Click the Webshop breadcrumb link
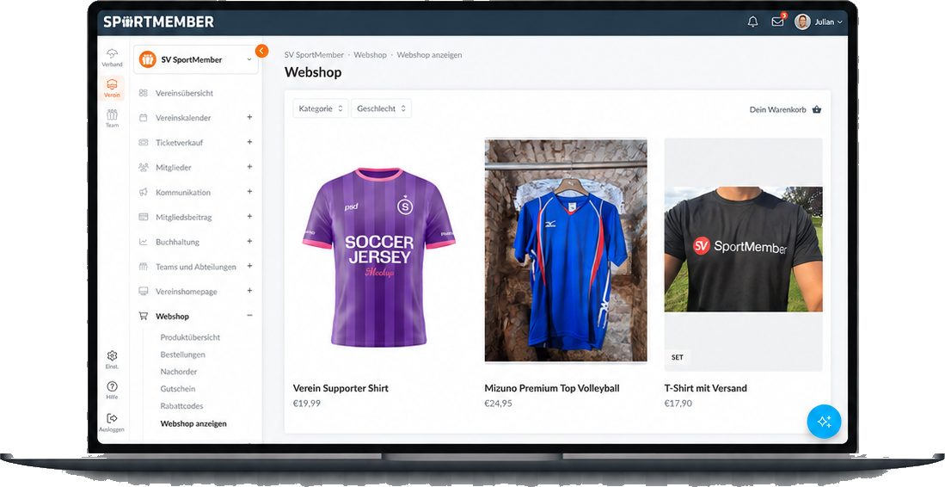 (x=370, y=55)
